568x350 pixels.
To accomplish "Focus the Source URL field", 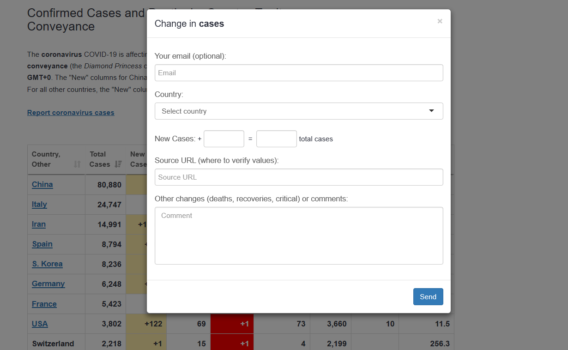I will click(x=298, y=177).
